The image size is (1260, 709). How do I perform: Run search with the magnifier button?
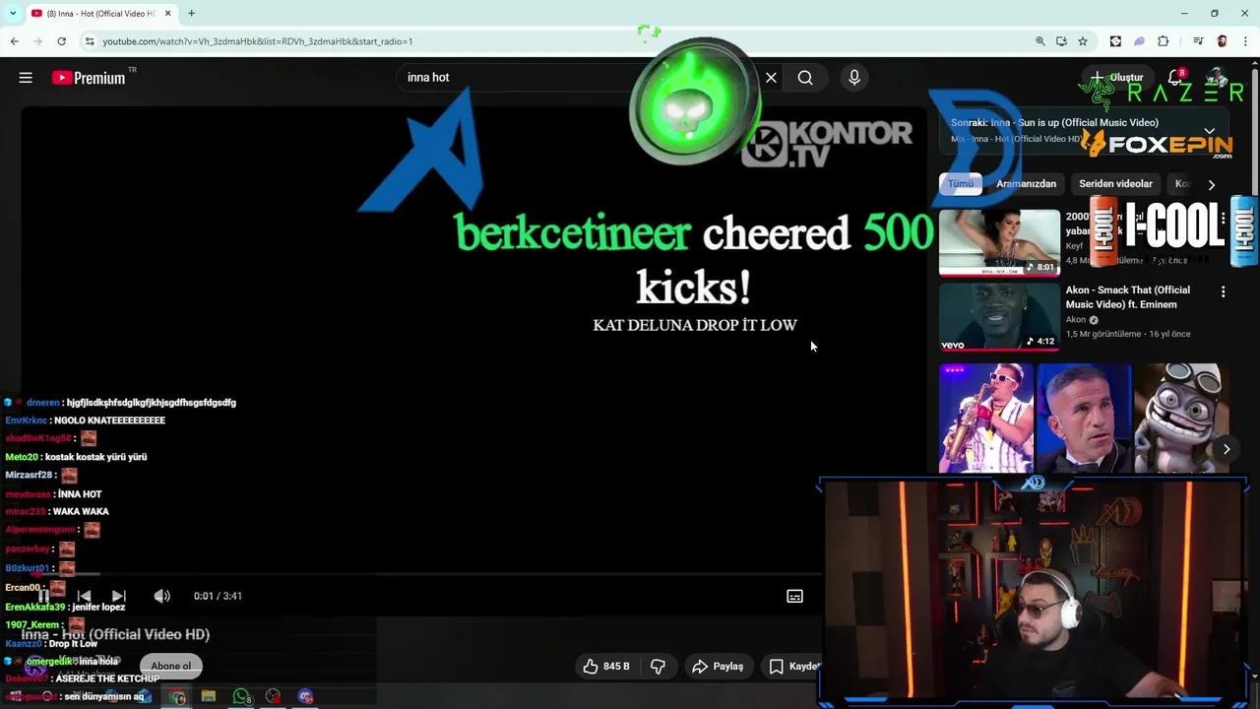(x=805, y=78)
